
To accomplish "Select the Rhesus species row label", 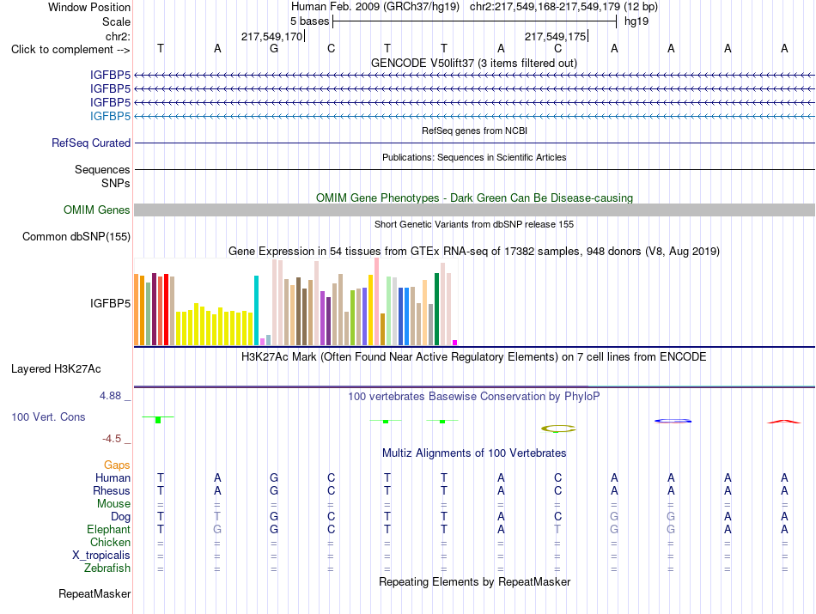I will point(112,490).
